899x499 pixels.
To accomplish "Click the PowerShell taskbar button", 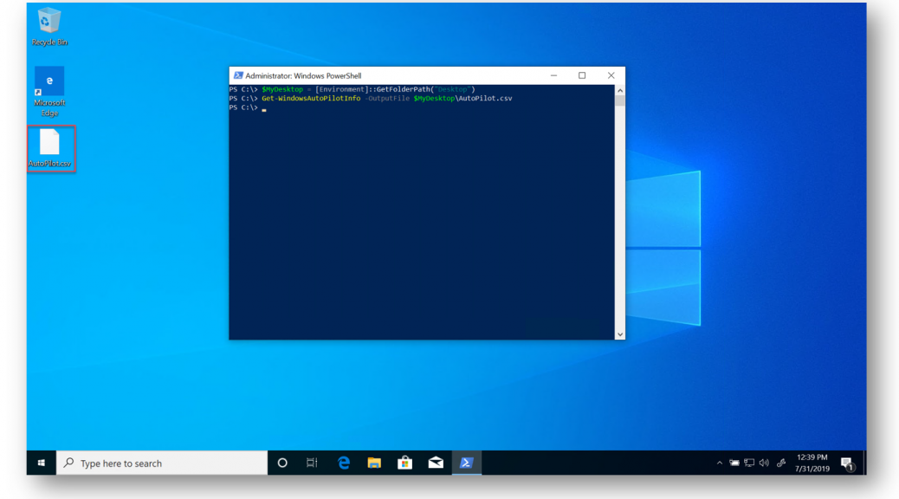I will (467, 463).
